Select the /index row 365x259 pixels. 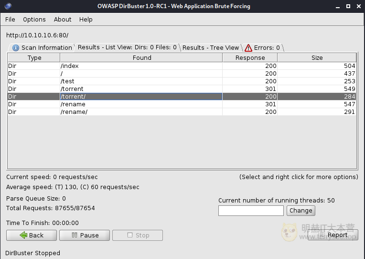182,66
